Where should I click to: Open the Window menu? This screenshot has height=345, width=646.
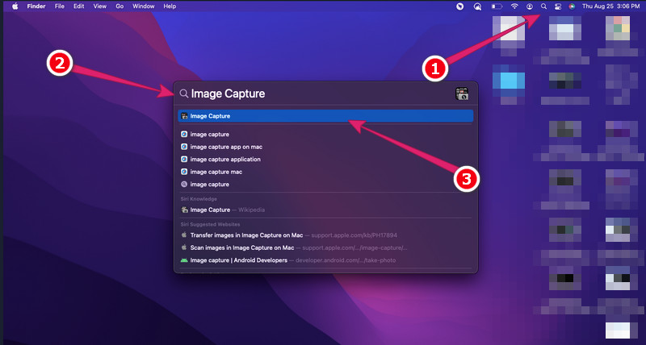[x=144, y=6]
